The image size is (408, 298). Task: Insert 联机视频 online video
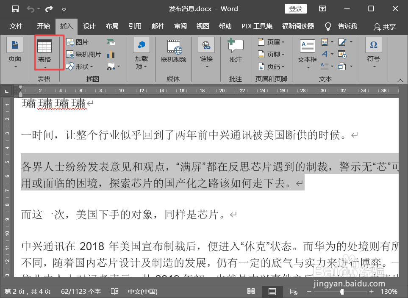tap(174, 51)
